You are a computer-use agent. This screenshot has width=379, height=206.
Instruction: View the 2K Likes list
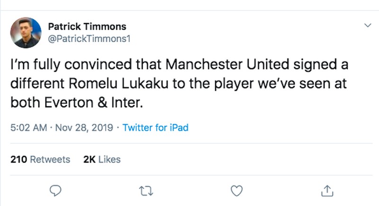(x=101, y=159)
